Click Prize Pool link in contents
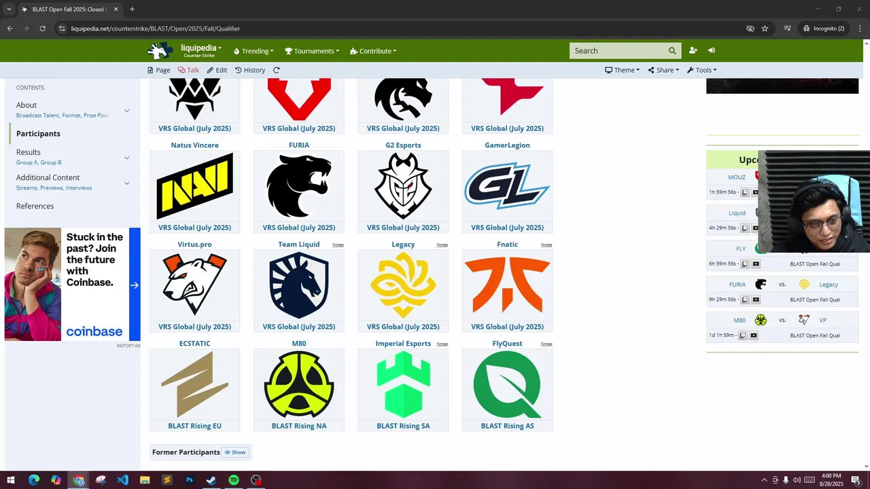870x489 pixels. tap(96, 115)
